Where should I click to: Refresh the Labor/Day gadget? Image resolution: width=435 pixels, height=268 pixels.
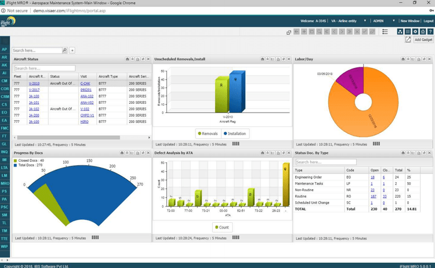click(x=424, y=59)
